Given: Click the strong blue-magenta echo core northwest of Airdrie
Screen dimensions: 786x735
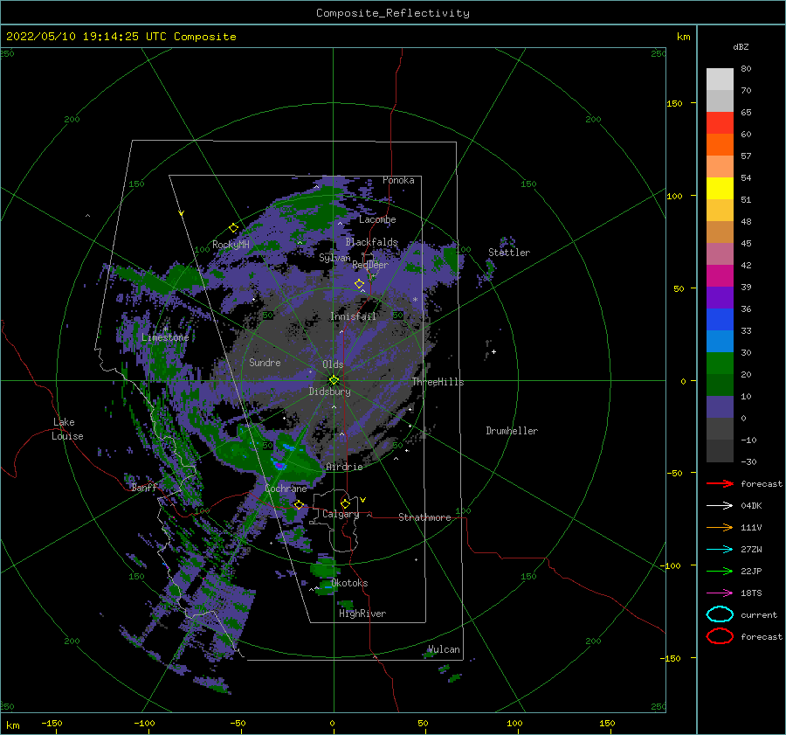Looking at the screenshot, I should (279, 465).
